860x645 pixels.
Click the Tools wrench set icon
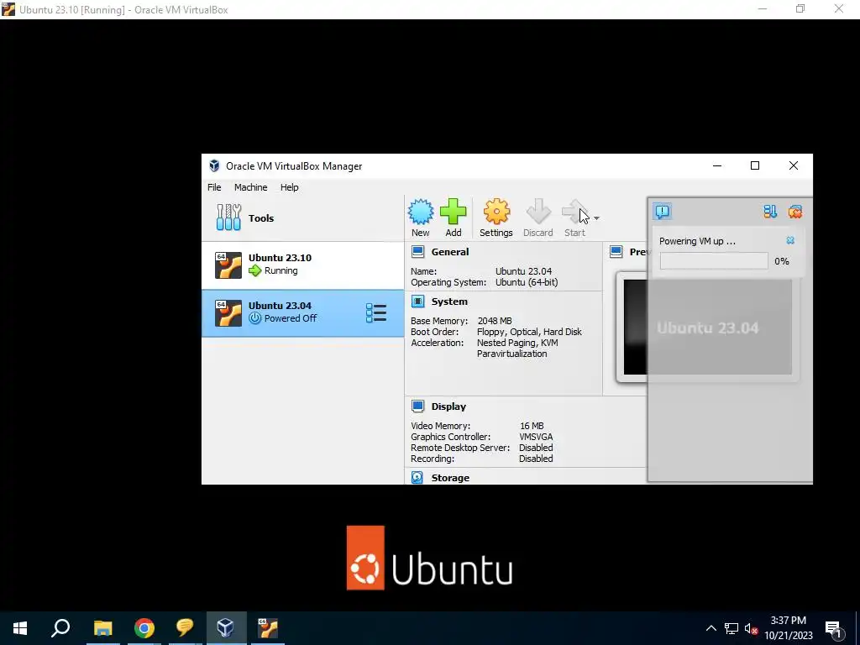point(228,218)
